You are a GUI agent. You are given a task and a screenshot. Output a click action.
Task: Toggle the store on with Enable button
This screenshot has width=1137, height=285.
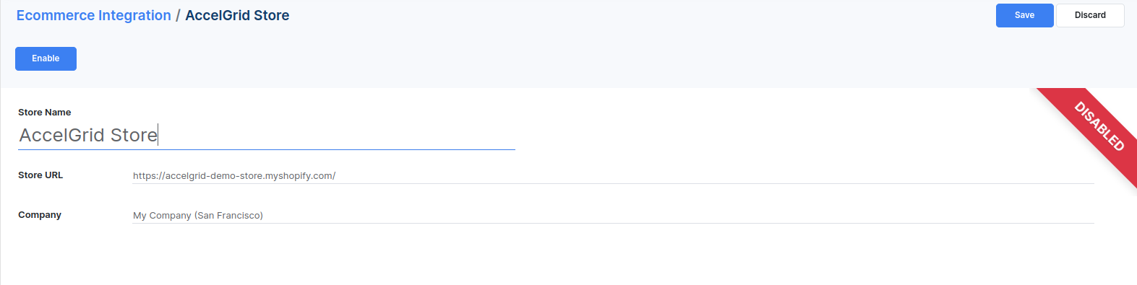46,58
